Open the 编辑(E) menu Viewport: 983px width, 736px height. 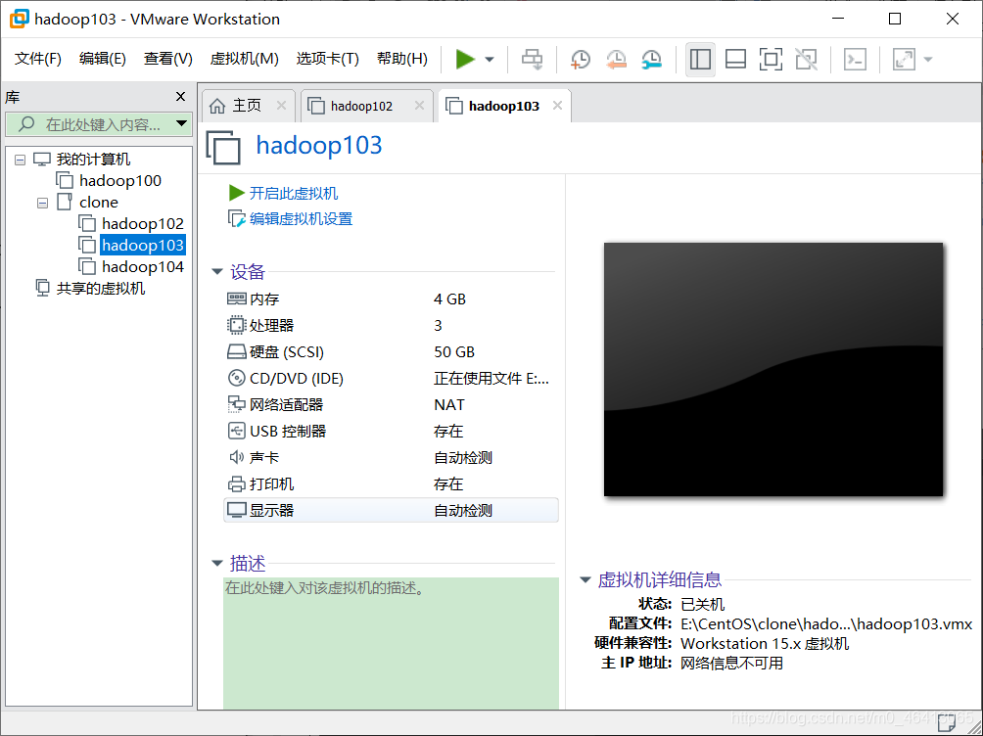pos(103,59)
